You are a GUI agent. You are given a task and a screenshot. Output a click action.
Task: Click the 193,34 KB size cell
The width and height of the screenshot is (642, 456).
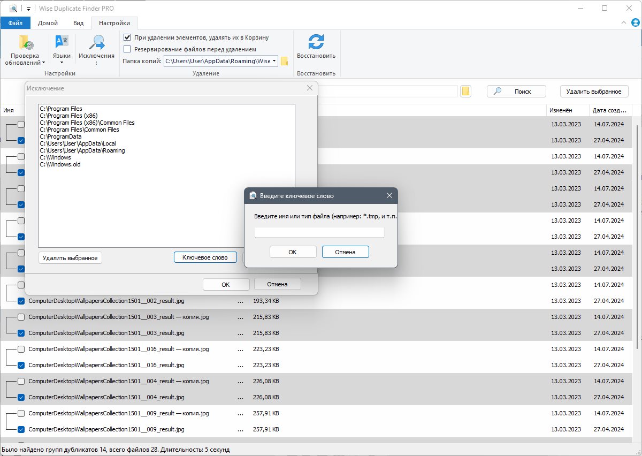pyautogui.click(x=266, y=301)
